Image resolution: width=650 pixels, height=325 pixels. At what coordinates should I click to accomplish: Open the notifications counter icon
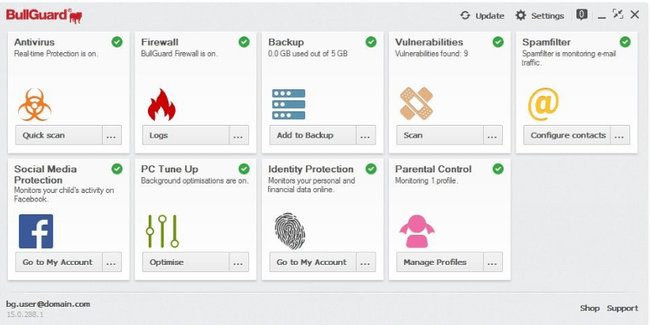pos(582,15)
